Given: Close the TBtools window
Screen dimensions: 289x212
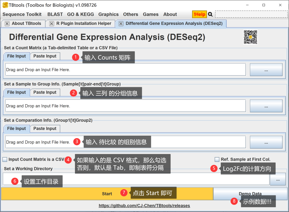Looking at the screenshot, I should (280, 5).
